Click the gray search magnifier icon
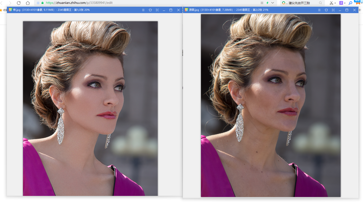The image size is (363, 203). point(320,3)
